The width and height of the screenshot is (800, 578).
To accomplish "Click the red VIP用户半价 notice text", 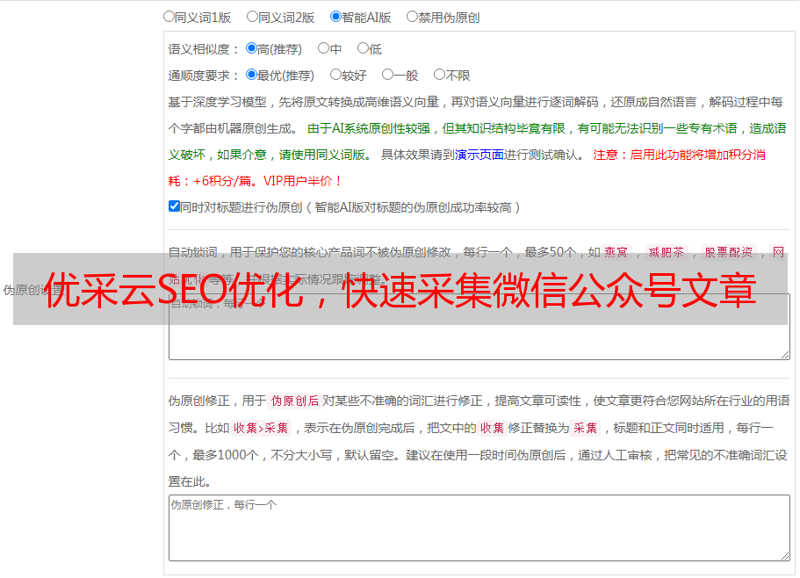I will click(x=301, y=181).
